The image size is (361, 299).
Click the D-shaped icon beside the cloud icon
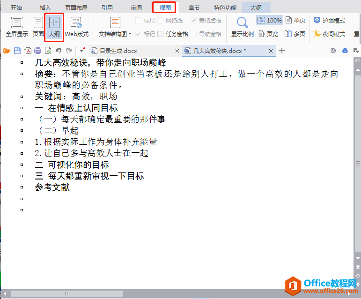pos(333,51)
